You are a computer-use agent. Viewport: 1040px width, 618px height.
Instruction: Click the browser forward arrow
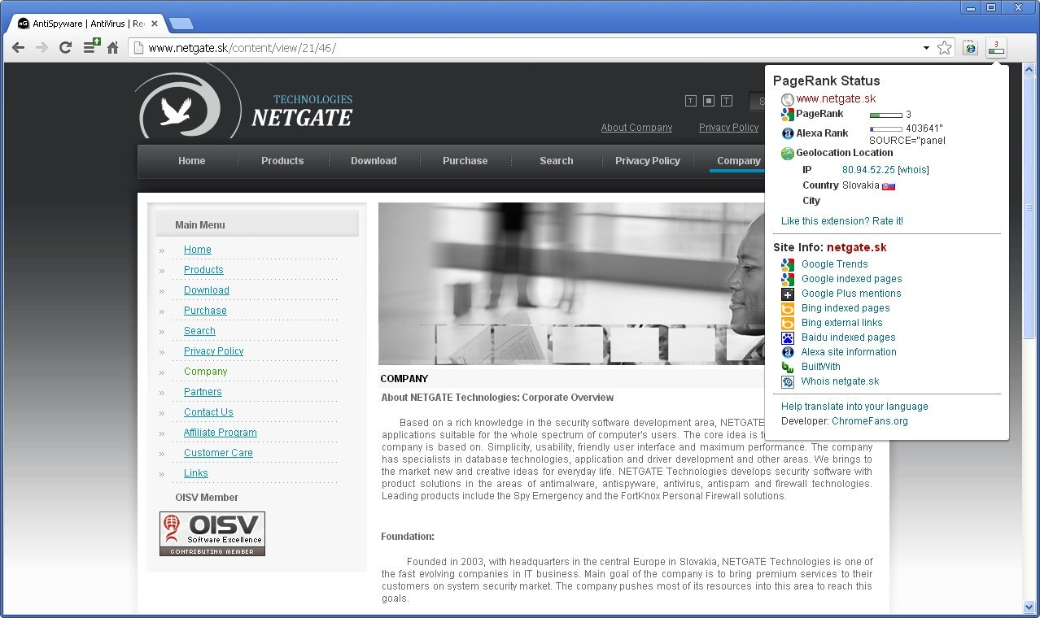[42, 48]
